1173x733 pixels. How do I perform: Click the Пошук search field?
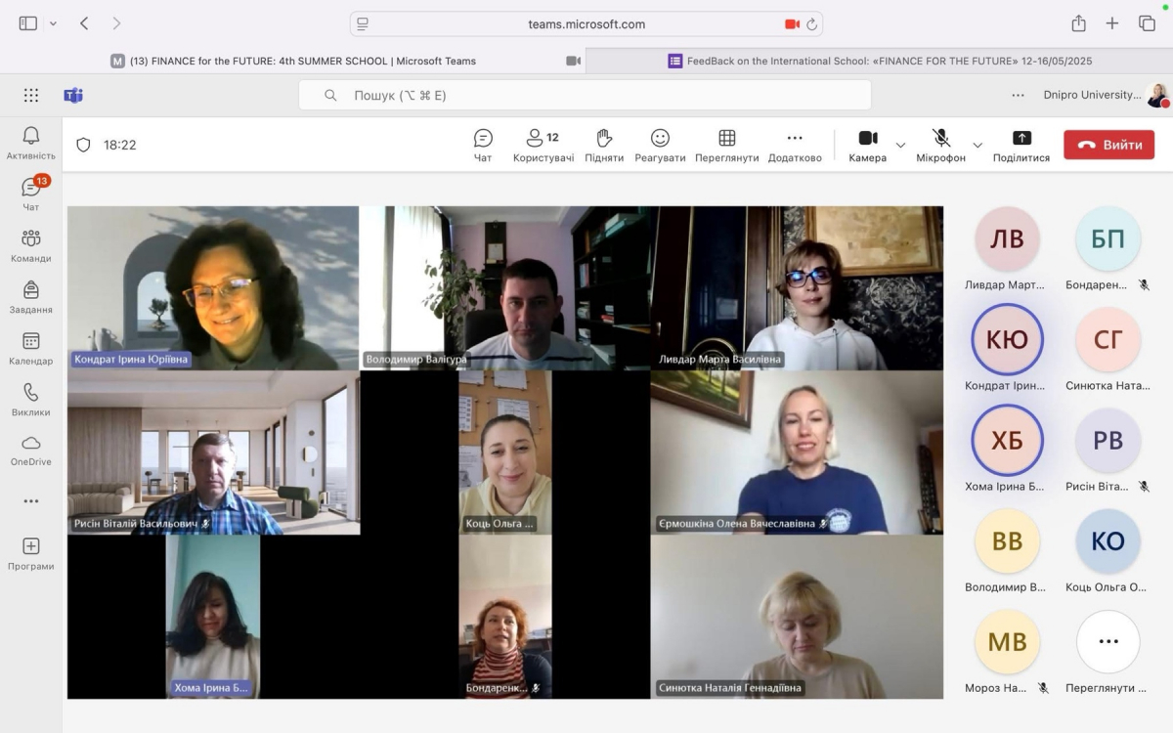(x=585, y=95)
